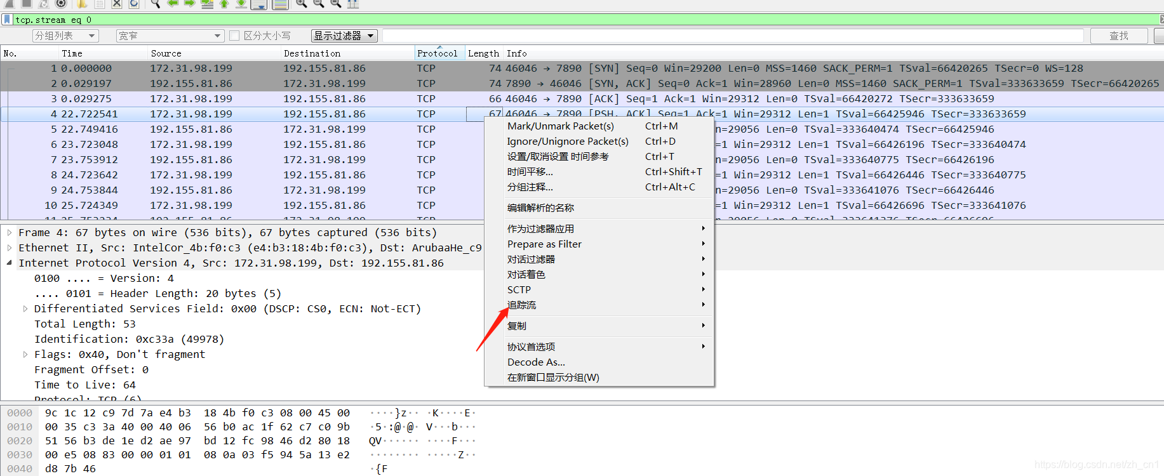Jump to last packet down arrow

click(x=241, y=3)
